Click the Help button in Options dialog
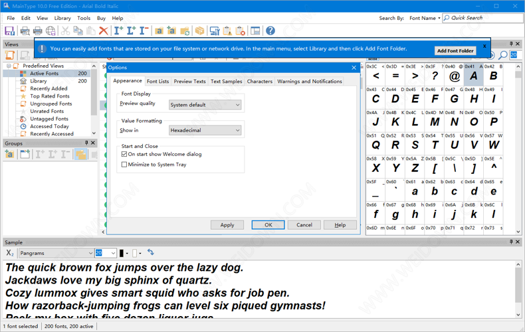 pyautogui.click(x=340, y=225)
